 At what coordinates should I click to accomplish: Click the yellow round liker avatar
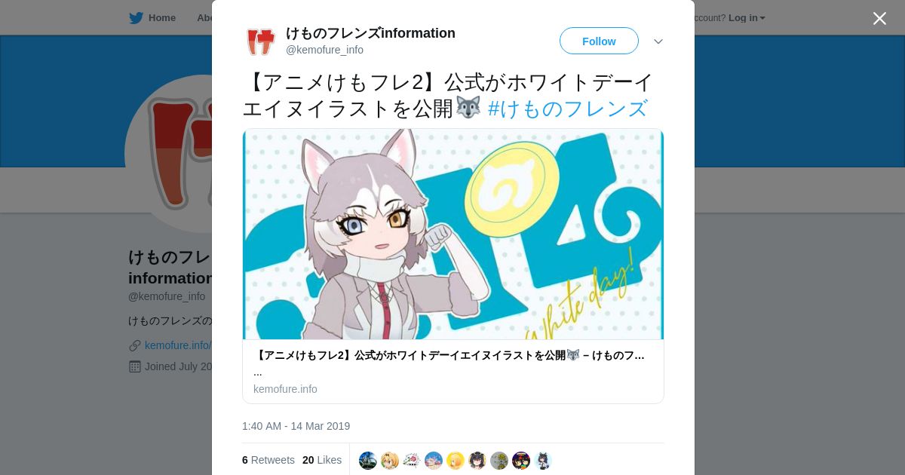coord(456,461)
